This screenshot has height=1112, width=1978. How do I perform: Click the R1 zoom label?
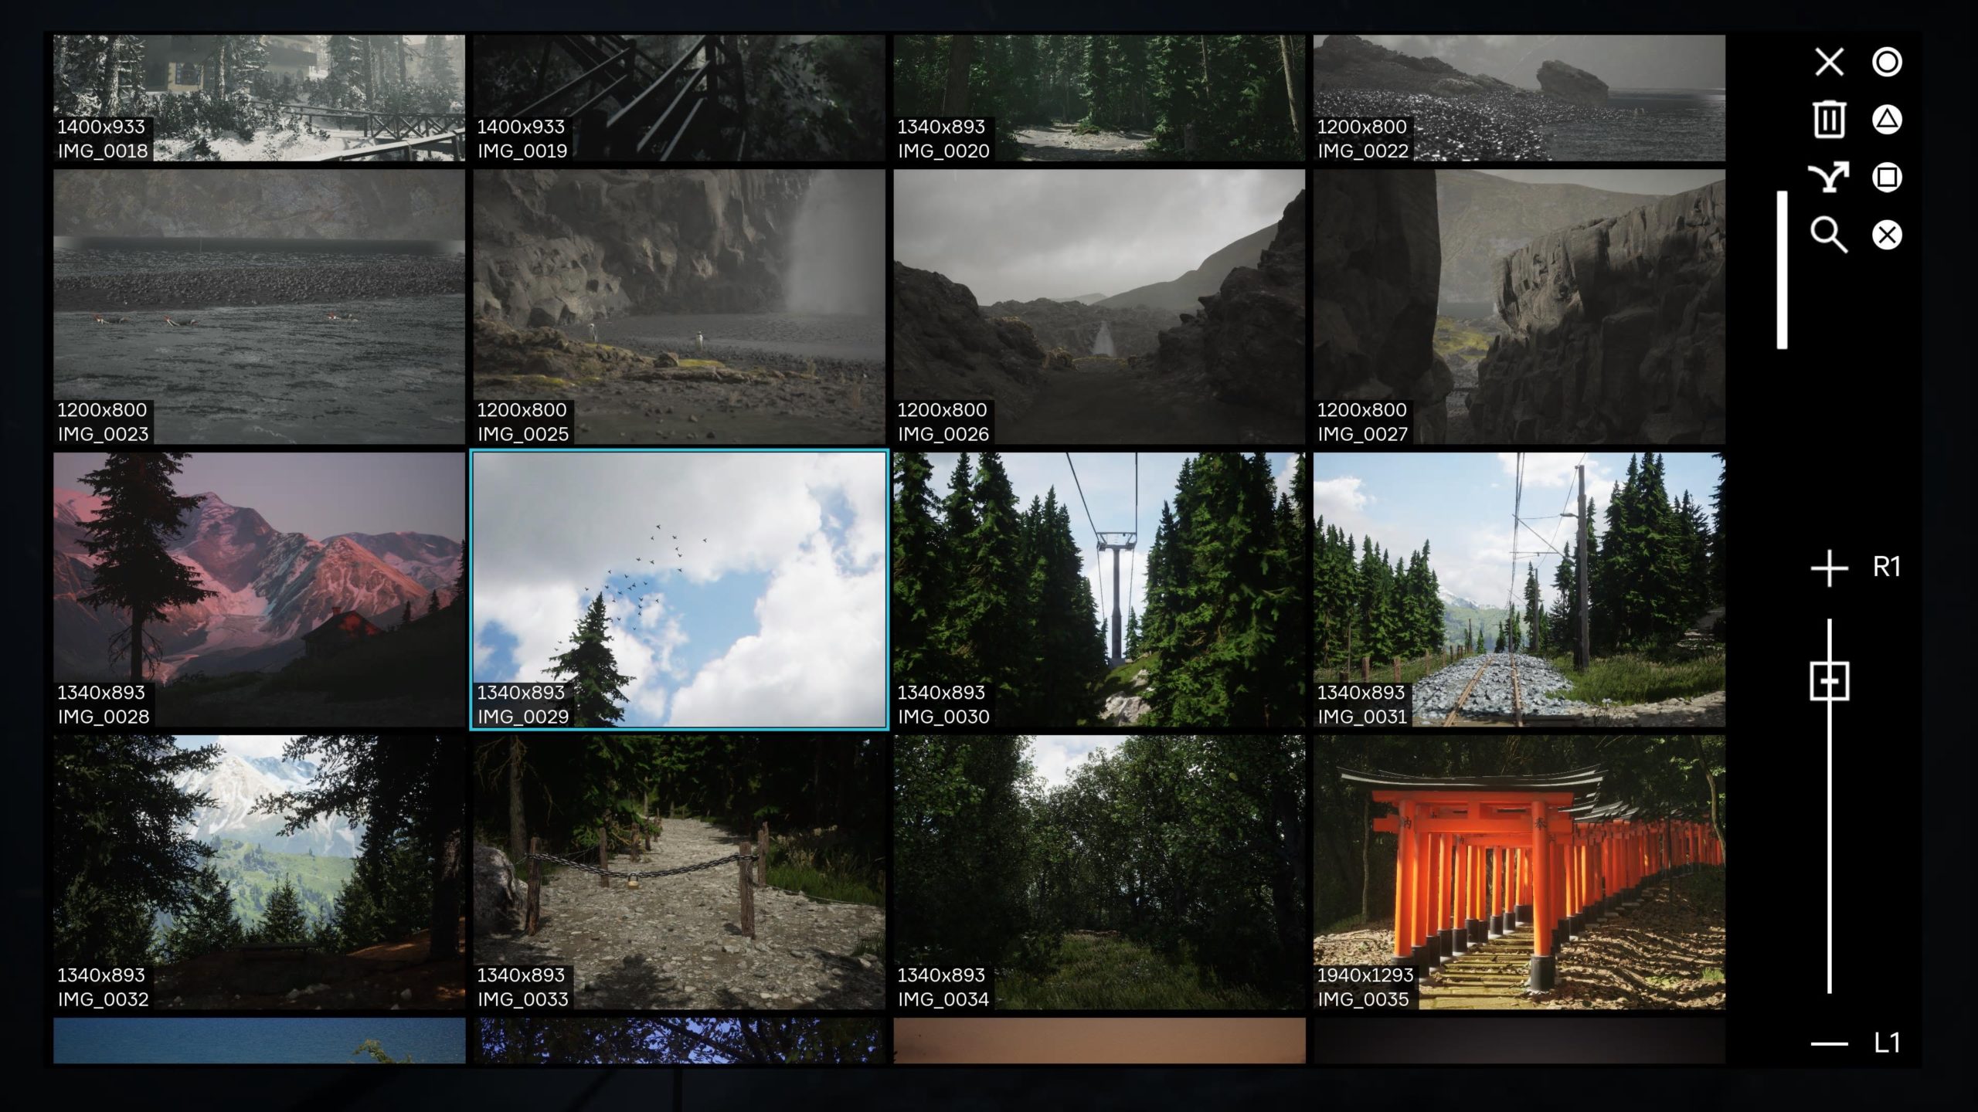(x=1886, y=568)
